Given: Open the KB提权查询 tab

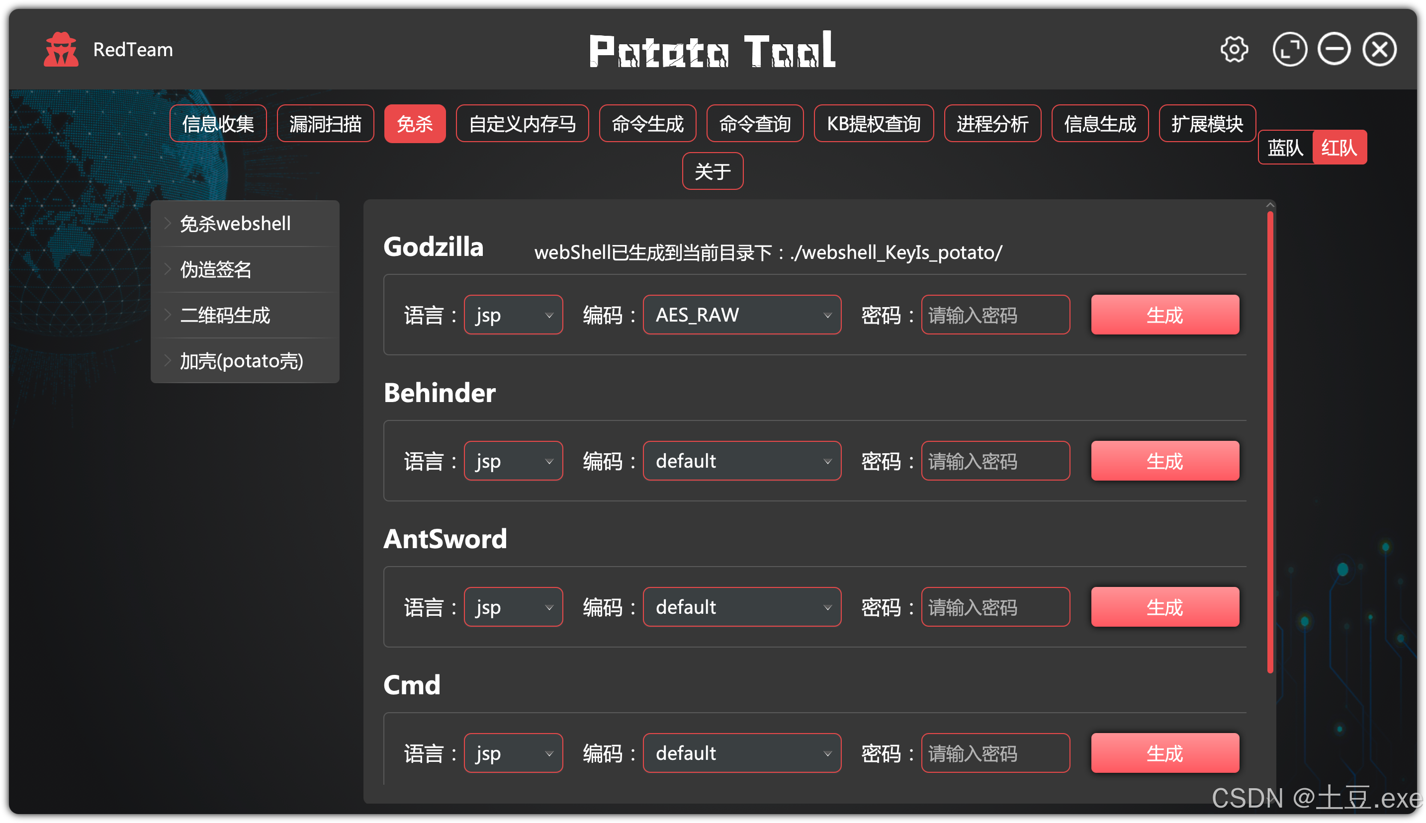Looking at the screenshot, I should coord(873,124).
